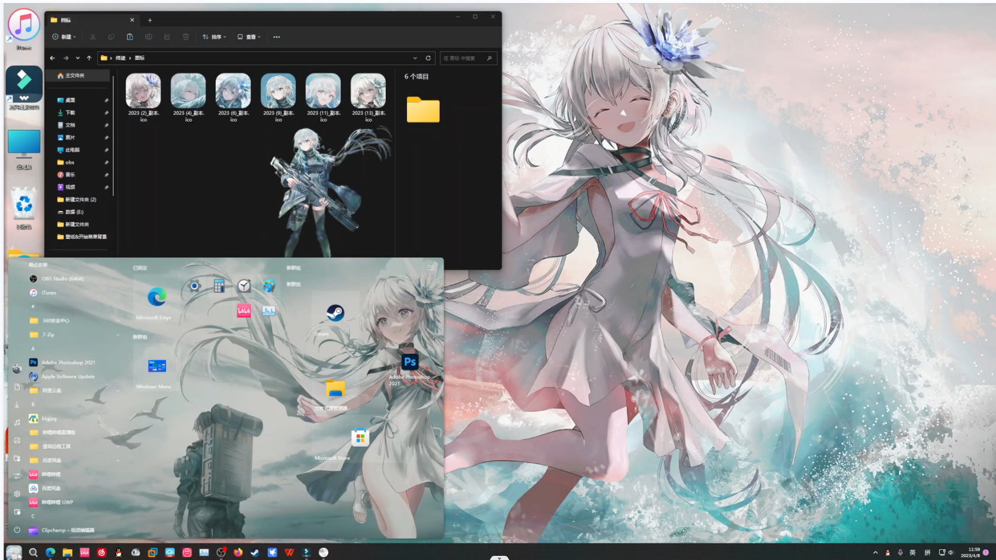
Task: Click OBS Studio (64bit) in app list
Action: [x=62, y=279]
